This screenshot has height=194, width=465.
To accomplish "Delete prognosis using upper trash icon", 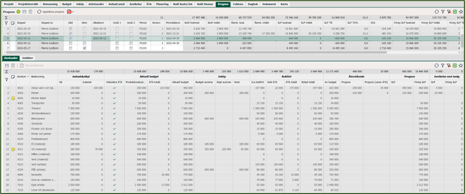I will point(30,12).
